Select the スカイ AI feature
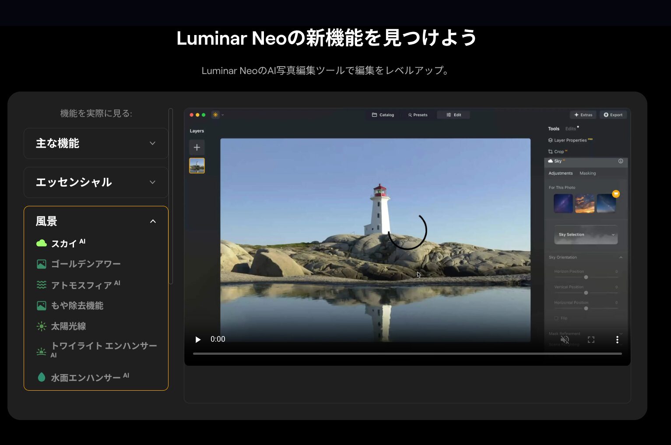This screenshot has width=671, height=445. coord(61,243)
